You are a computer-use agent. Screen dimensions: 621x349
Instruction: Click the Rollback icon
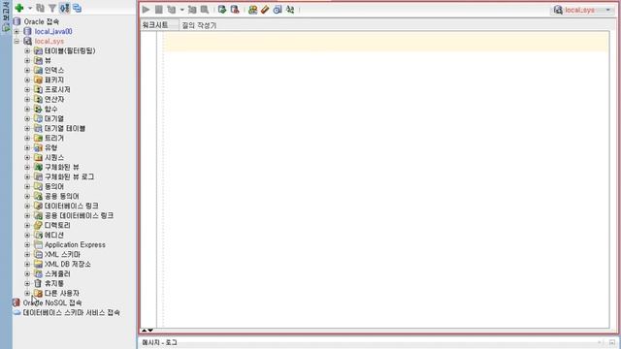pos(235,10)
